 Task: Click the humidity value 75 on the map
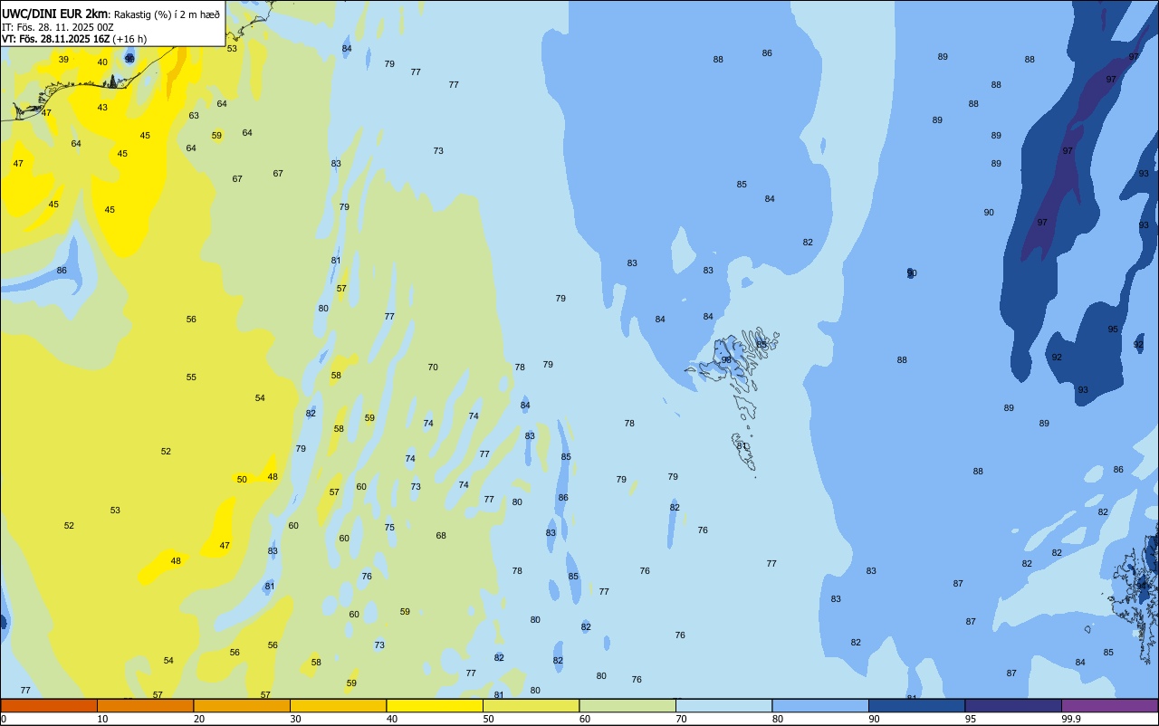pos(389,528)
